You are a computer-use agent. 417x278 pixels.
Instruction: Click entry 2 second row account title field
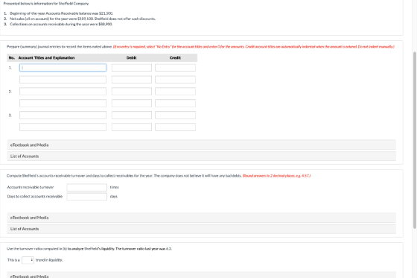[x=63, y=103]
